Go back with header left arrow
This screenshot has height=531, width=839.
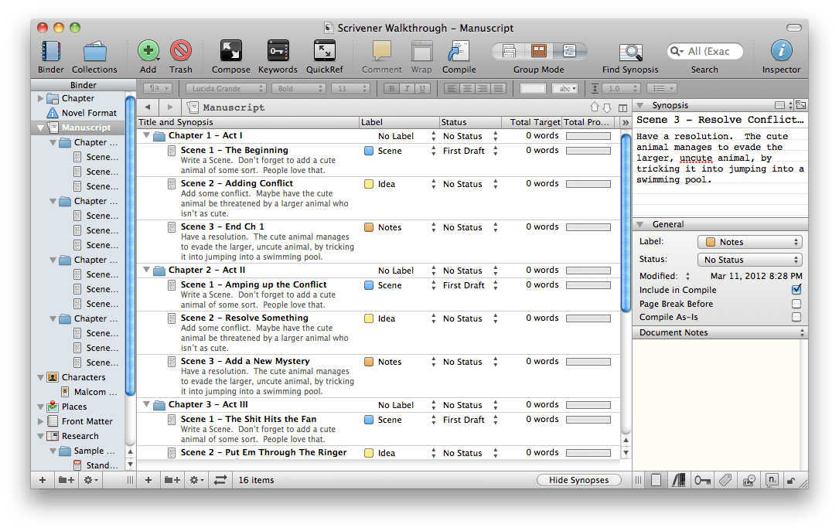(148, 107)
